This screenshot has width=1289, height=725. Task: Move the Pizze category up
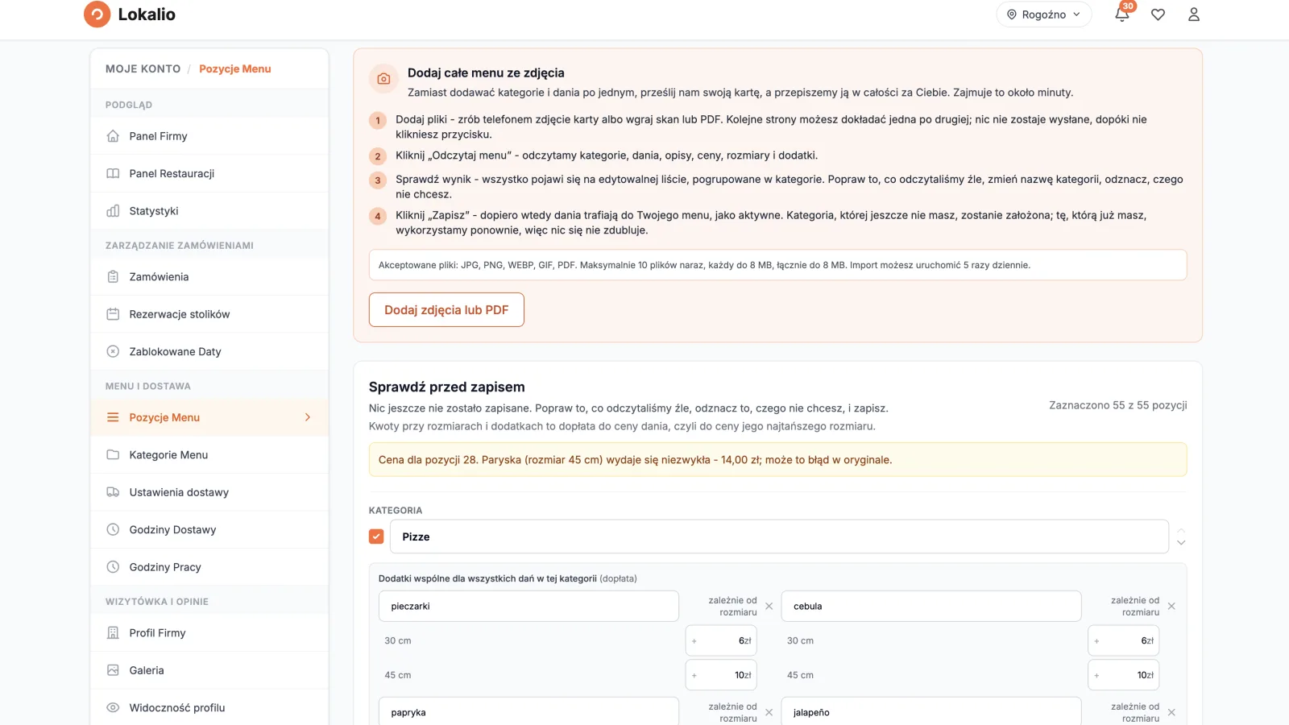1181,530
